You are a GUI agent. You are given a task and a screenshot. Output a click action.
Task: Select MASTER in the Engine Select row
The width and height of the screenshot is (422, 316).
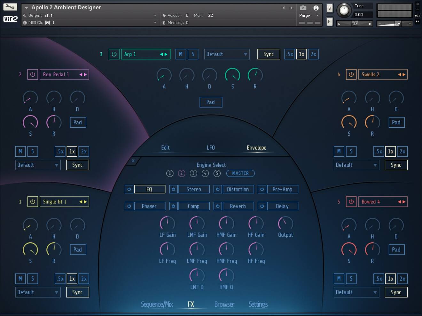(x=240, y=173)
